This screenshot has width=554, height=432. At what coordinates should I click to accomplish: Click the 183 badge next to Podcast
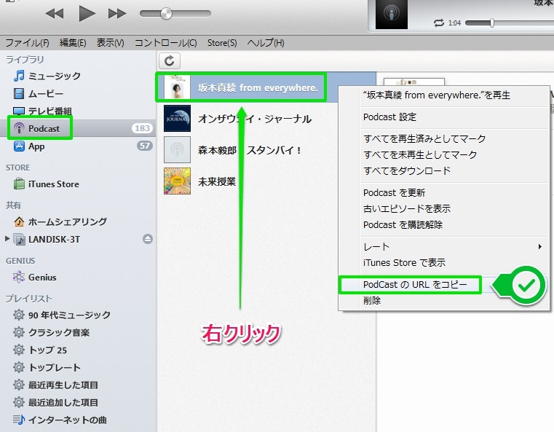[143, 128]
